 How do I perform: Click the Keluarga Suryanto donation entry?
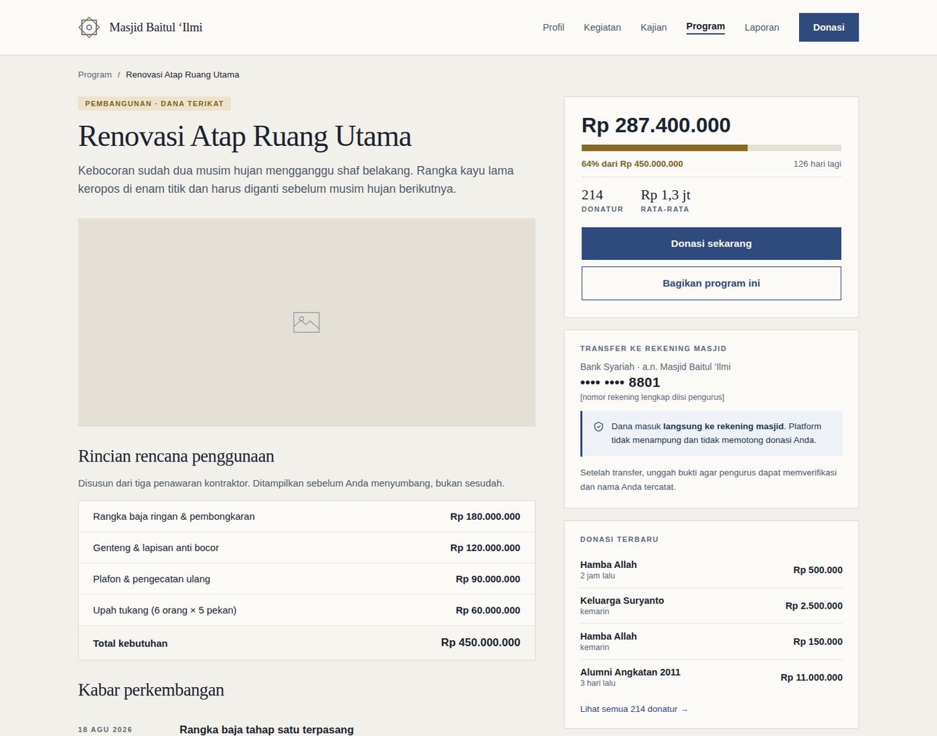(x=711, y=606)
